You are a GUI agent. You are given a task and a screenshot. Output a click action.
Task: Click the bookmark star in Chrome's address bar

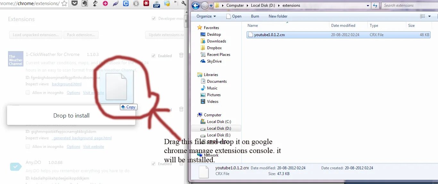click(64, 4)
